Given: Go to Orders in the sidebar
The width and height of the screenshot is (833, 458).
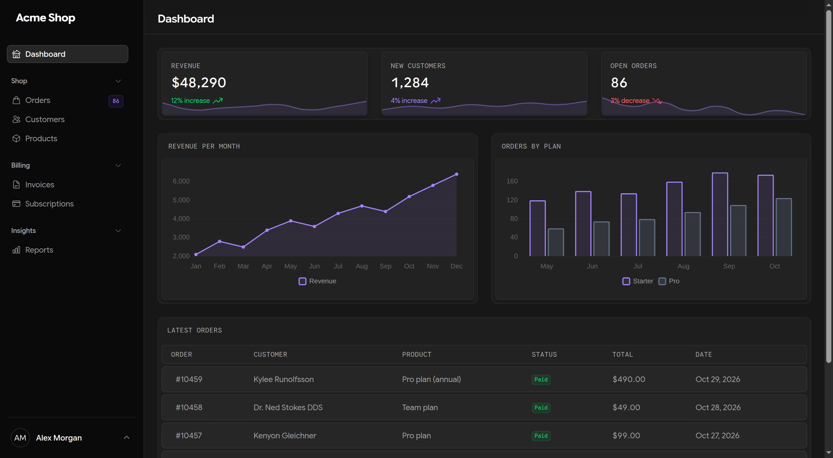Looking at the screenshot, I should pos(67,100).
